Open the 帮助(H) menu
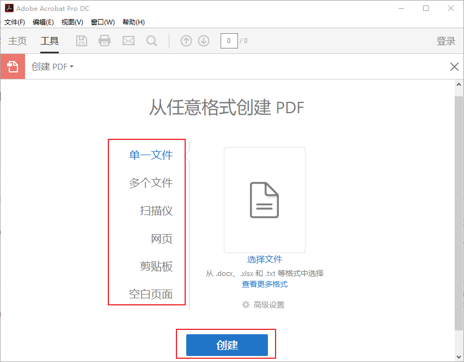Screen dimensions: 464x362 133,22
